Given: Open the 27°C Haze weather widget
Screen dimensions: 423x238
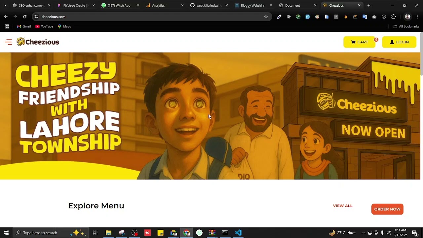Looking at the screenshot, I should 342,233.
